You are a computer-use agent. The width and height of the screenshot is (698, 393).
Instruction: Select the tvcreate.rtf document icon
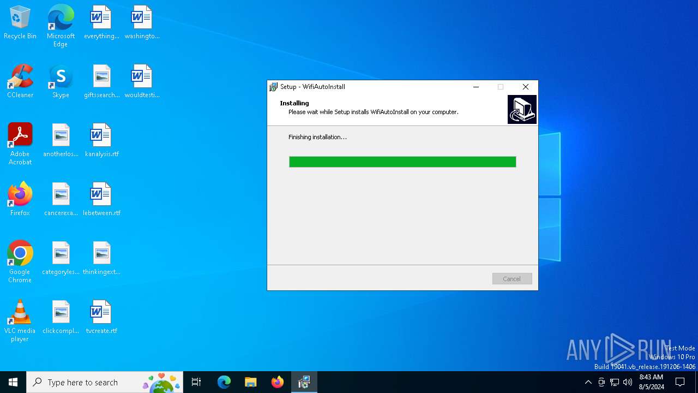click(x=101, y=318)
